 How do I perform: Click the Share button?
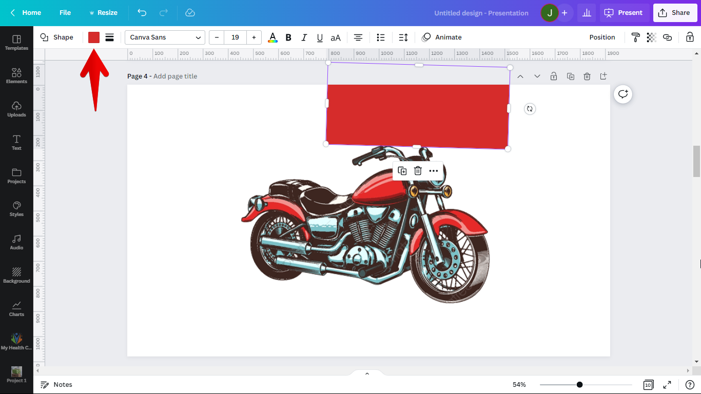(x=675, y=13)
